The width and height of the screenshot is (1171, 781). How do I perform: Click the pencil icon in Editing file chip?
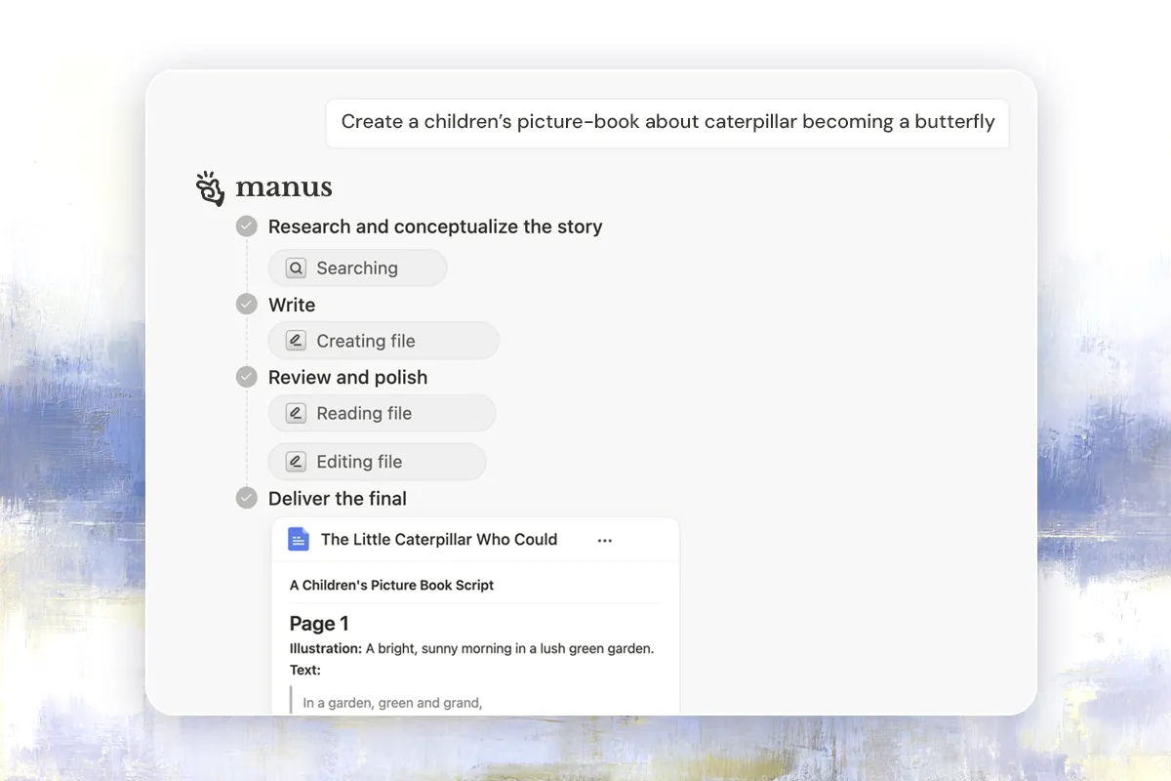pyautogui.click(x=296, y=462)
